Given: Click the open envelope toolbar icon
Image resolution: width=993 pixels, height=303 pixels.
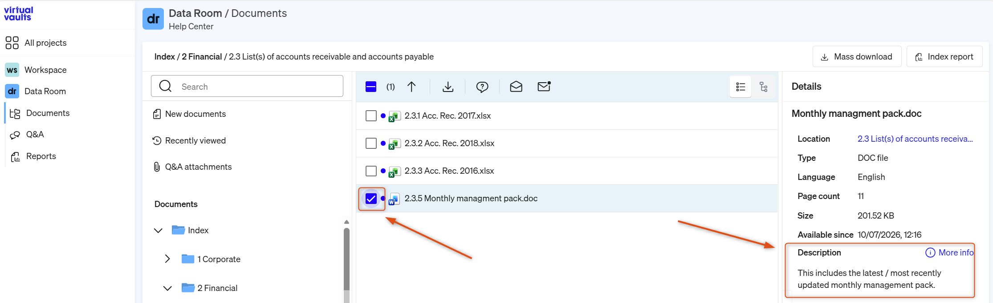Looking at the screenshot, I should (516, 87).
